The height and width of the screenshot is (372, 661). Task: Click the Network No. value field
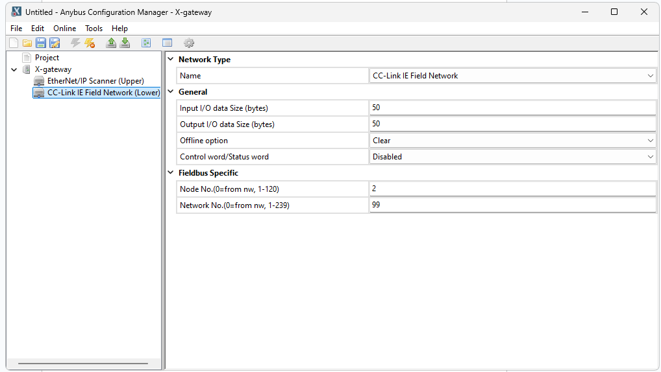[512, 205]
